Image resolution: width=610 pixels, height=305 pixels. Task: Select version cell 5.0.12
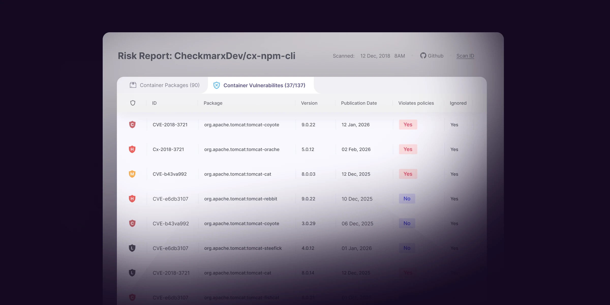[308, 149]
